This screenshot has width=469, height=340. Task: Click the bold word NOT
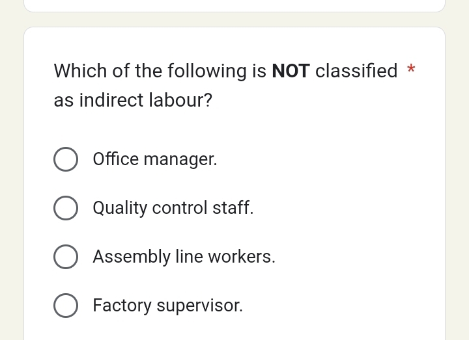[291, 71]
